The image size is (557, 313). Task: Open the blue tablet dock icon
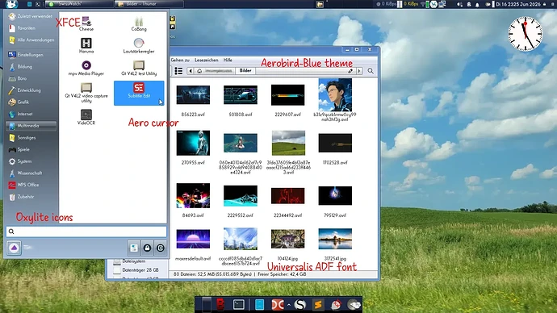[x=260, y=304]
